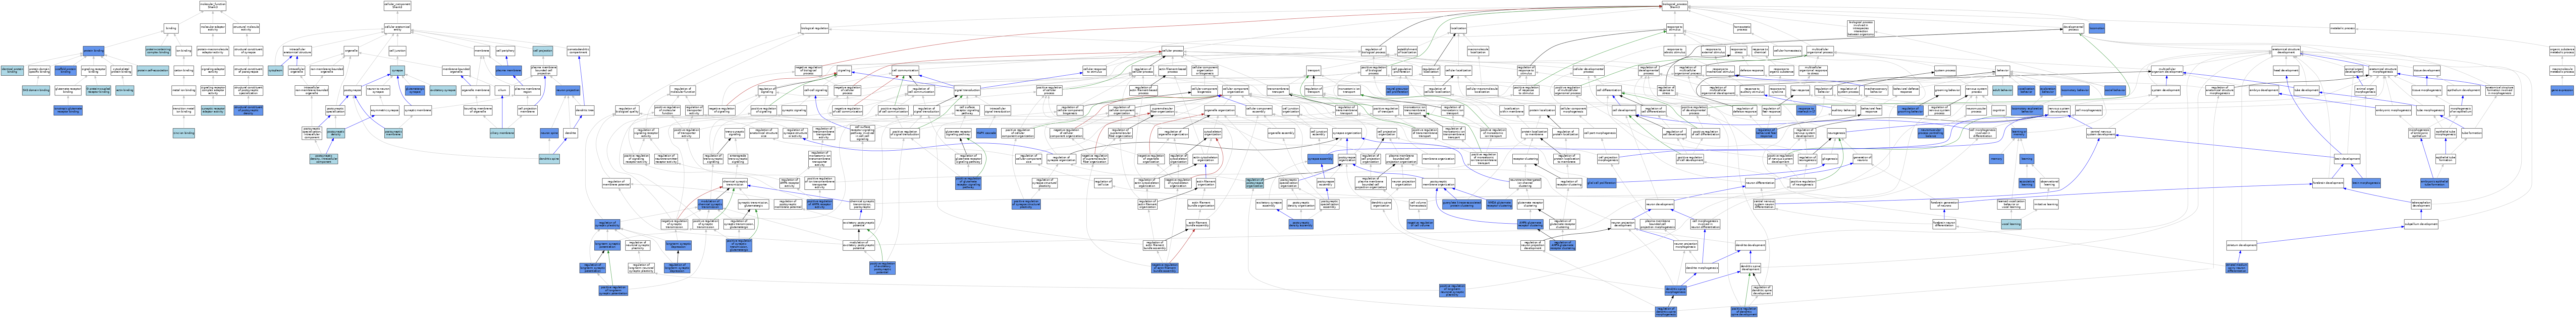Viewport: 2576px width, 318px height.
Task: Click the "ciliary membrane" node
Action: pyautogui.click(x=502, y=133)
